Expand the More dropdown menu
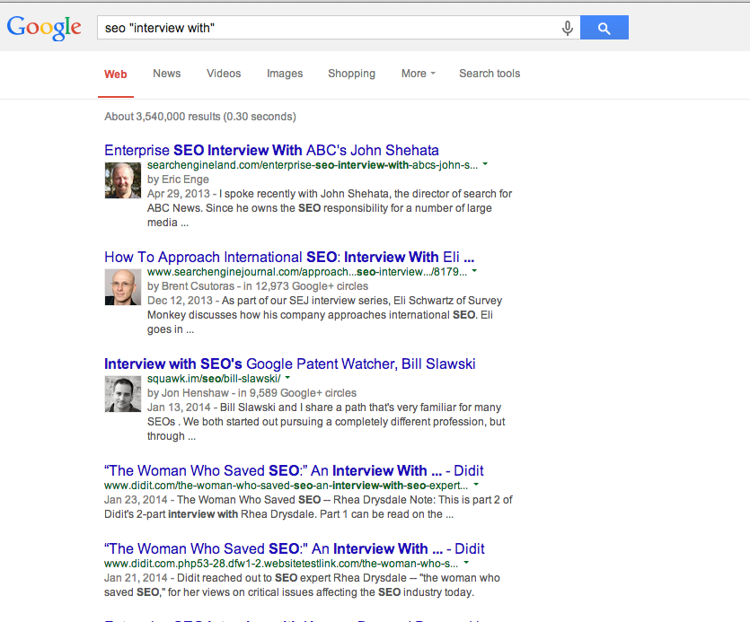 tap(419, 74)
